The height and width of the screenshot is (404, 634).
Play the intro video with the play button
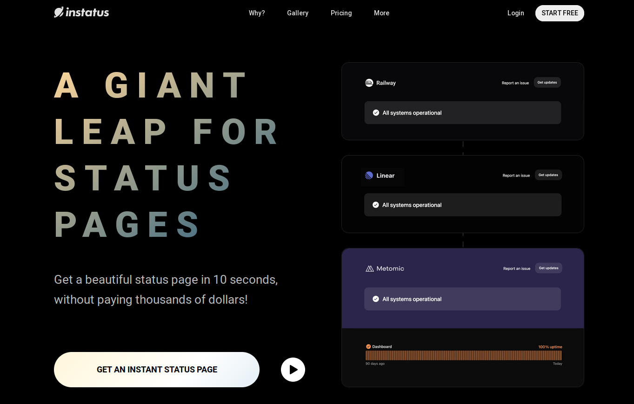coord(293,370)
